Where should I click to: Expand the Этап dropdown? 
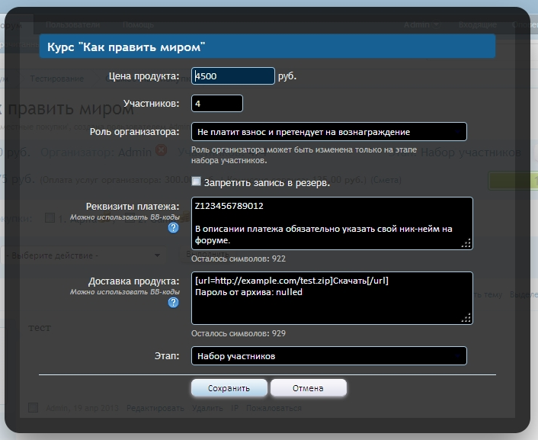[328, 356]
